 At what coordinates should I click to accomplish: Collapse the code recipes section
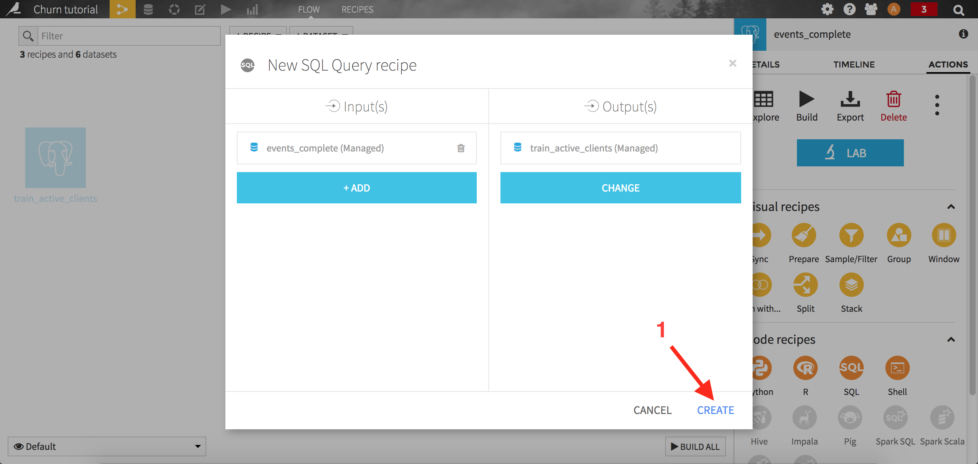(x=952, y=339)
